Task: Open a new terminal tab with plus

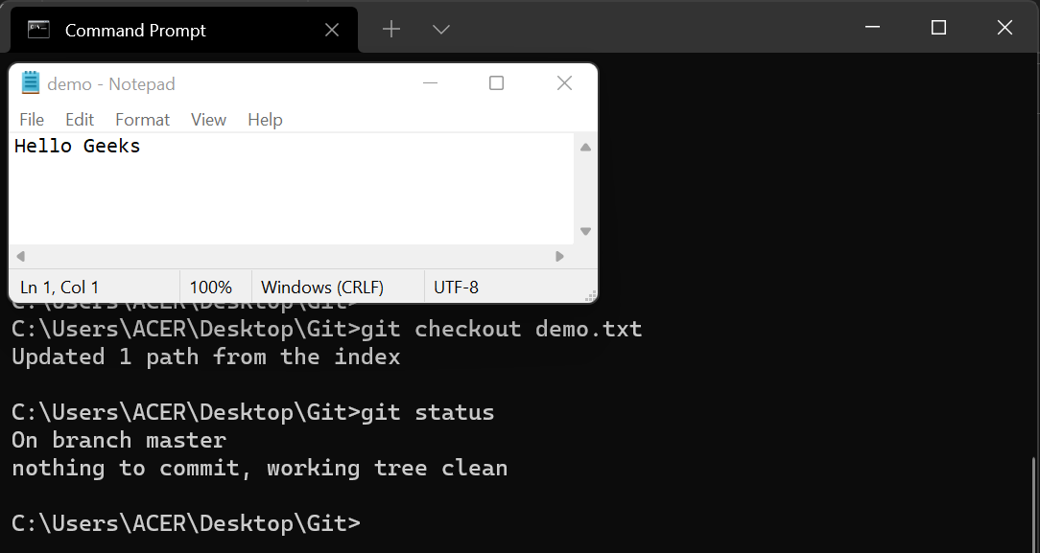Action: (x=391, y=29)
